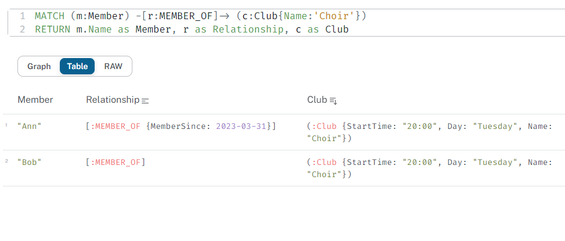Click the descending sort icon beside Club
The image size is (565, 241).
[x=333, y=100]
